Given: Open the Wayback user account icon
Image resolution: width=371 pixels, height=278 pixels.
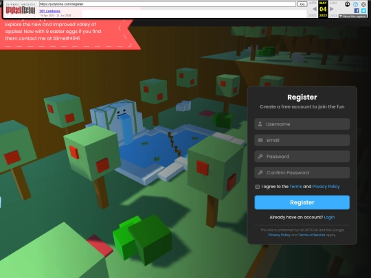Looking at the screenshot, I should pyautogui.click(x=347, y=4).
